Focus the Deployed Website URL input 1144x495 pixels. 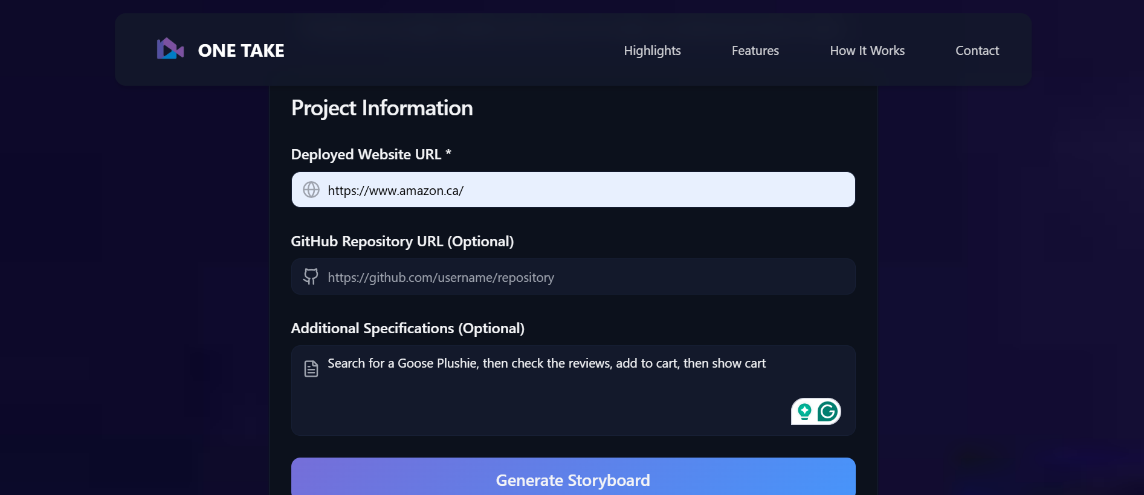tap(573, 190)
